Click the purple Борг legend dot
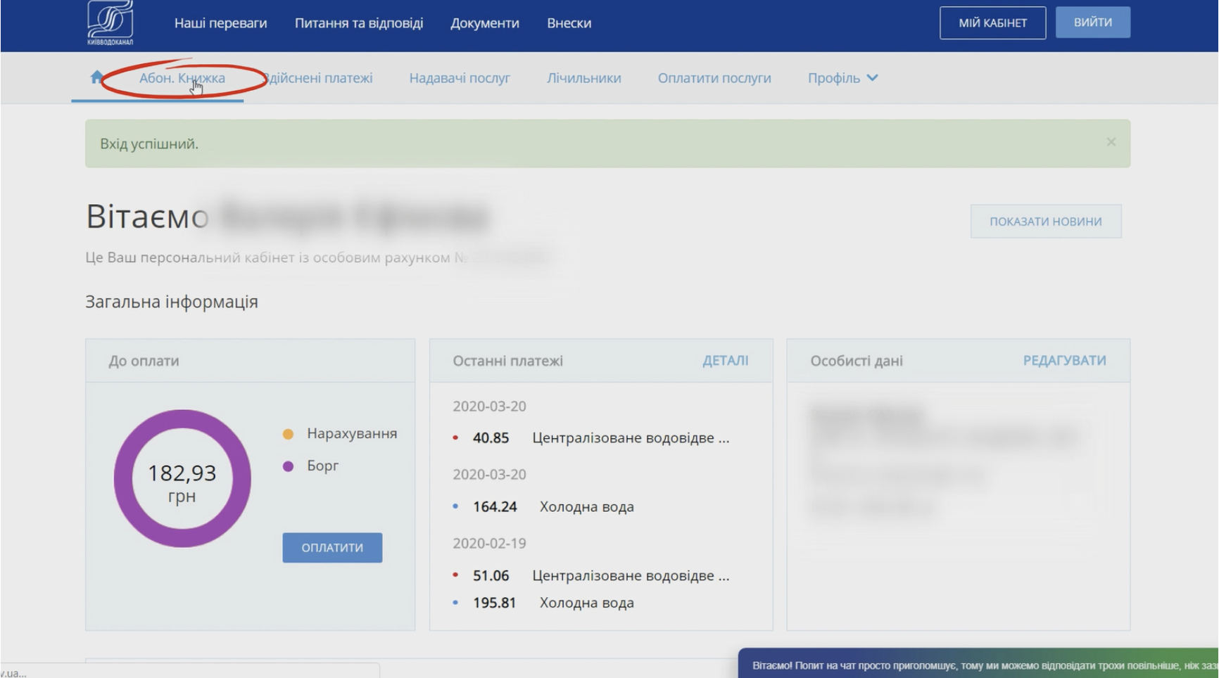The image size is (1219, 678). coord(288,466)
